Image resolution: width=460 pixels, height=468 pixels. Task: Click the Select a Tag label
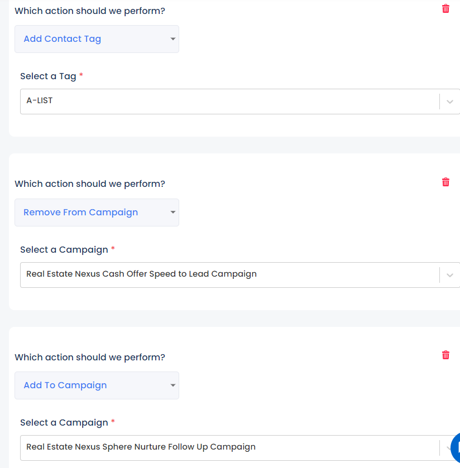pyautogui.click(x=48, y=76)
